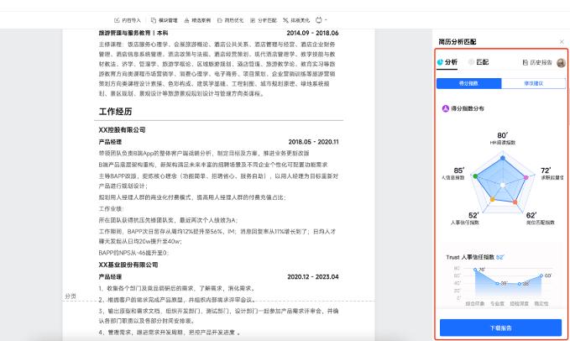Click the 产品经理 title under XX基业股份有限公司
Image resolution: width=570 pixels, height=341 pixels.
[x=110, y=276]
